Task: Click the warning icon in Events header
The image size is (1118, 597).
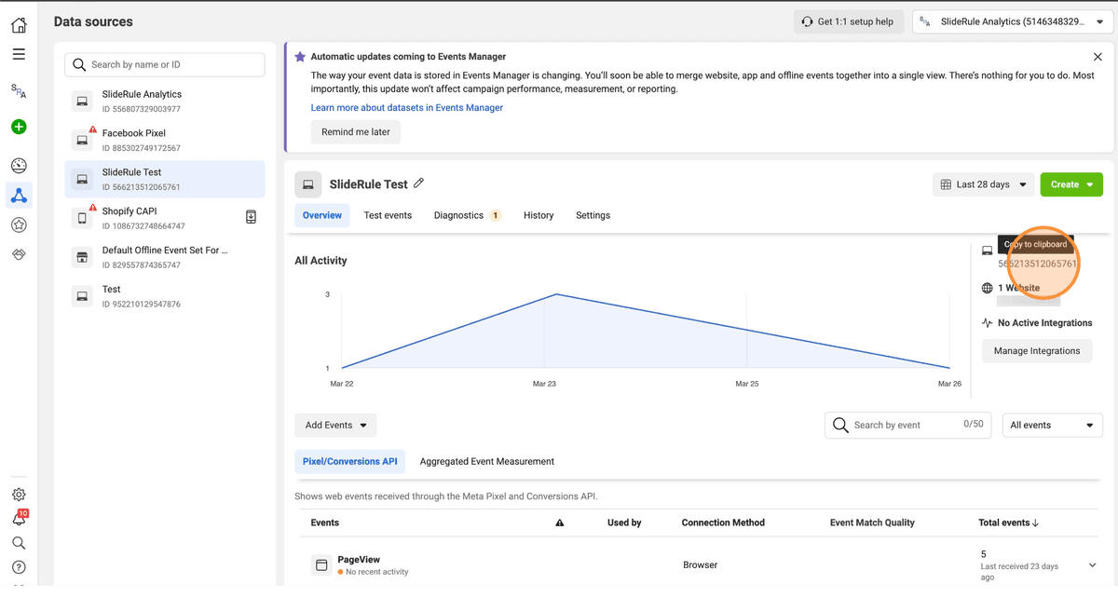Action: click(560, 523)
